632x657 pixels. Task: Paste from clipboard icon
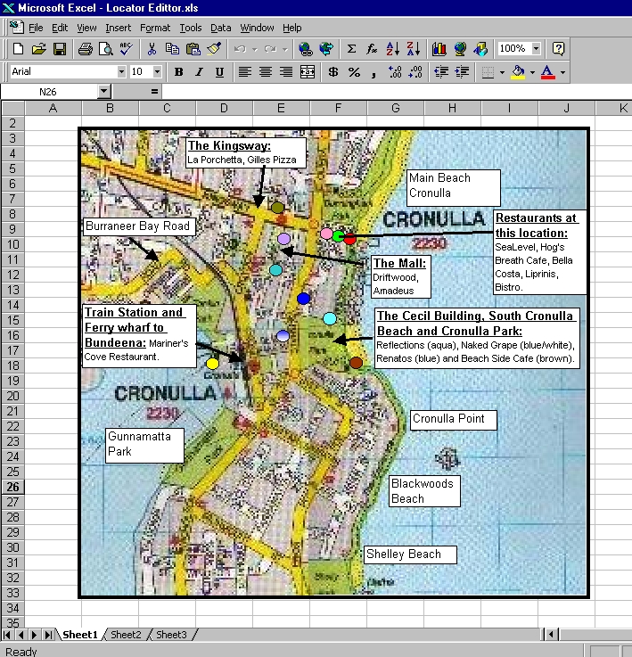point(193,49)
